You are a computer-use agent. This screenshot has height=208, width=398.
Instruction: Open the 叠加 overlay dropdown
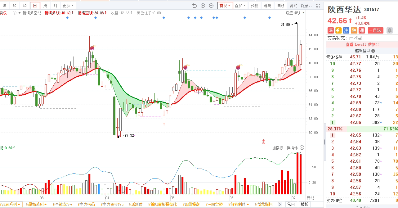240,6
